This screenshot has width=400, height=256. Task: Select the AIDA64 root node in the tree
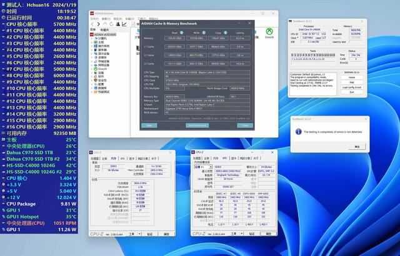tap(104, 34)
